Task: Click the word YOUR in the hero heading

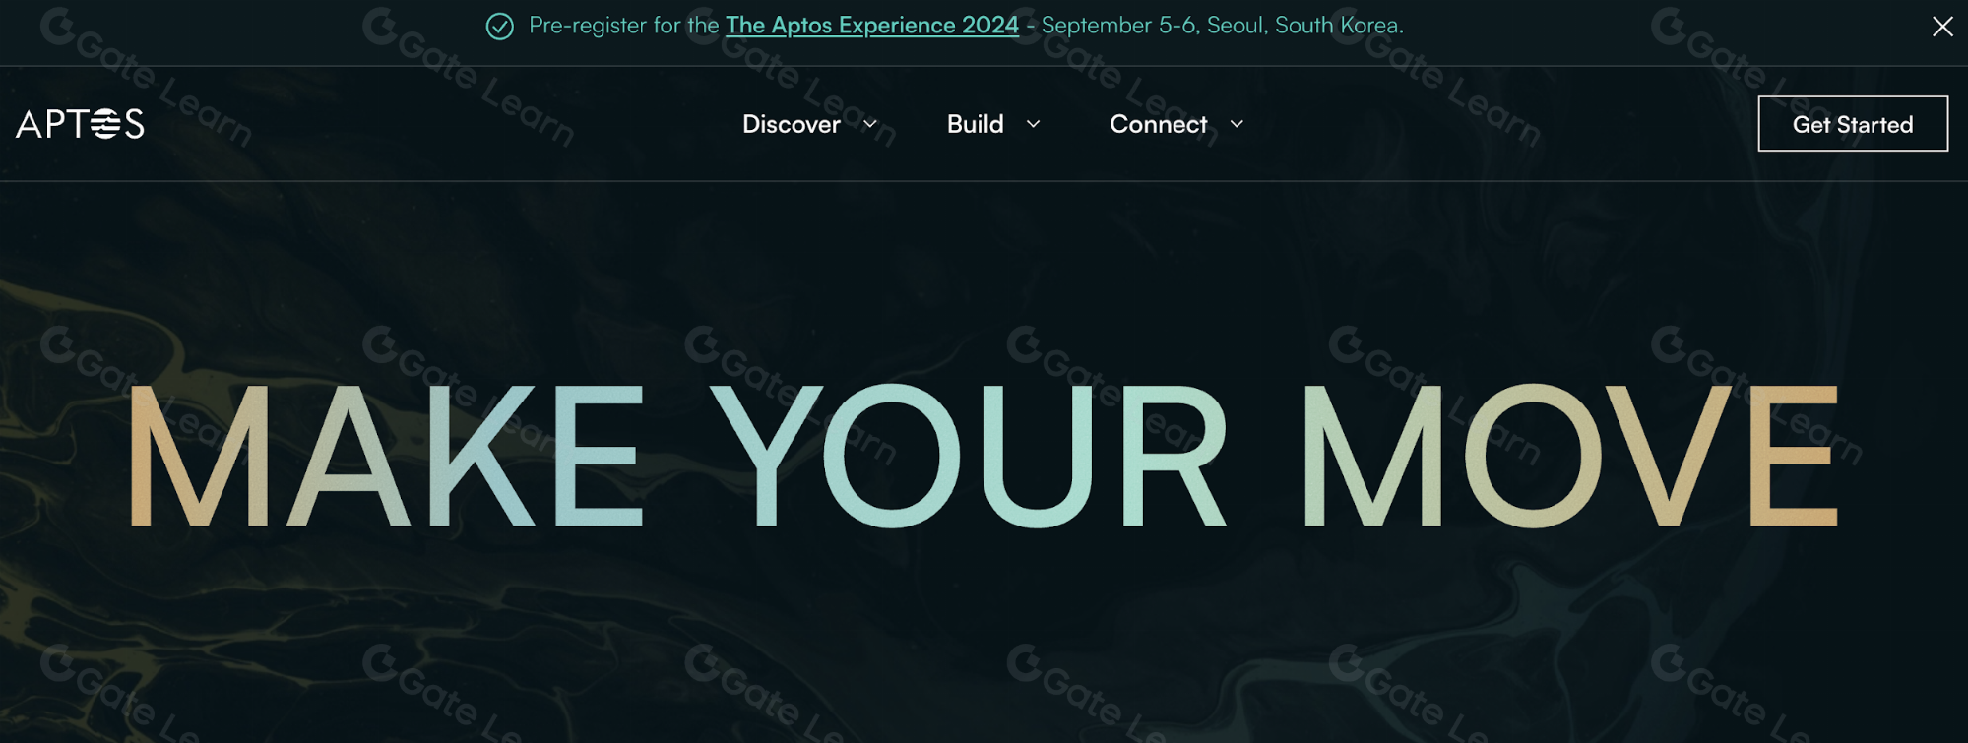Action: coord(969,456)
